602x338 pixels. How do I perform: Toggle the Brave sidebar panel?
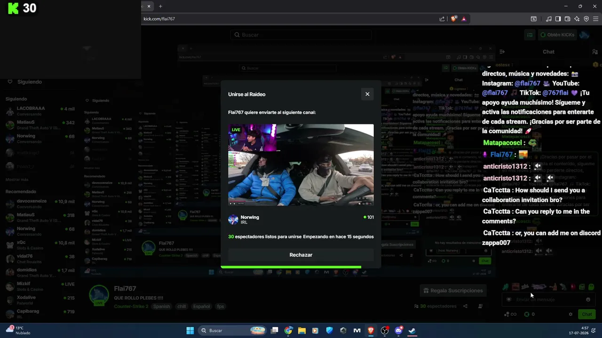click(558, 19)
